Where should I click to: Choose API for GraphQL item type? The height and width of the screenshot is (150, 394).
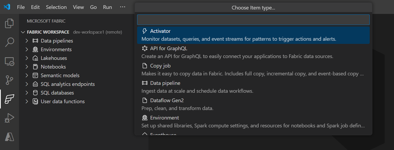[x=253, y=52]
